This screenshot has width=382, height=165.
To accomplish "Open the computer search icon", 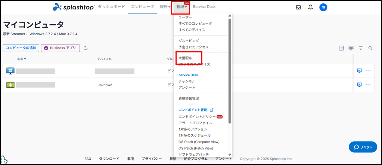I will tap(370, 48).
